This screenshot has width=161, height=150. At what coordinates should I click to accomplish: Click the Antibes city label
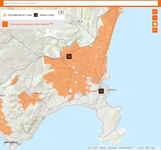112,90
